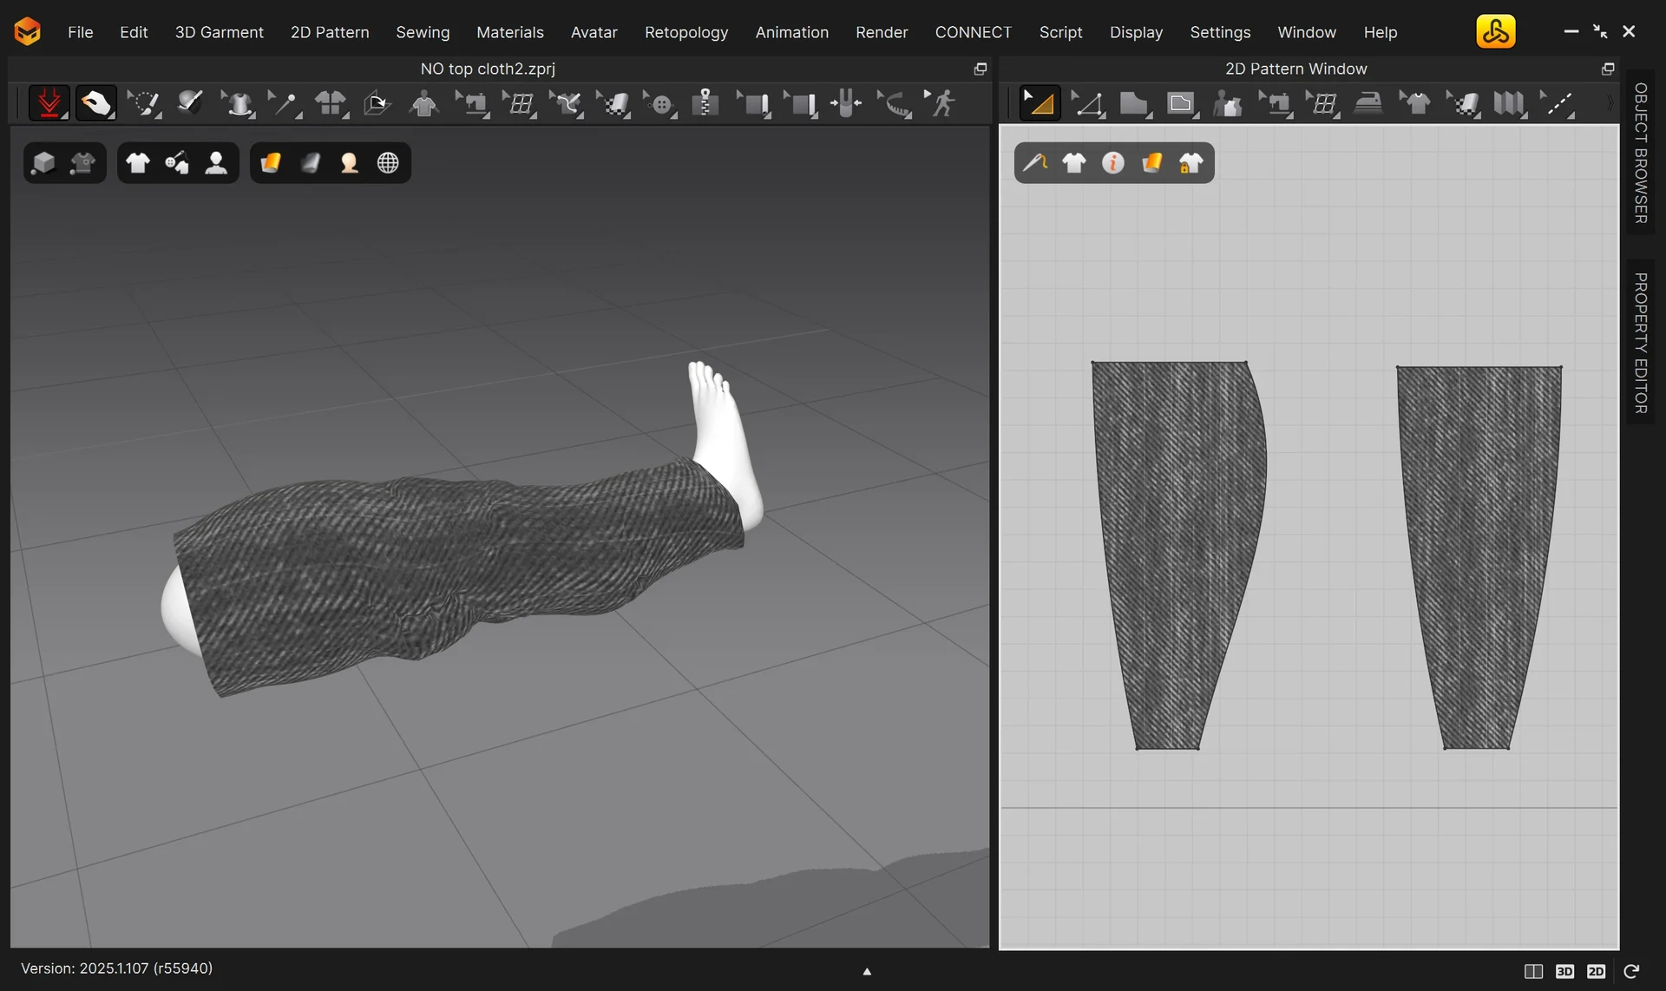
Task: Select the running figure animation icon
Action: tap(941, 104)
